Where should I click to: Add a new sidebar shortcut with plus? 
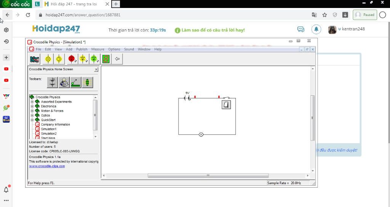pos(6,57)
